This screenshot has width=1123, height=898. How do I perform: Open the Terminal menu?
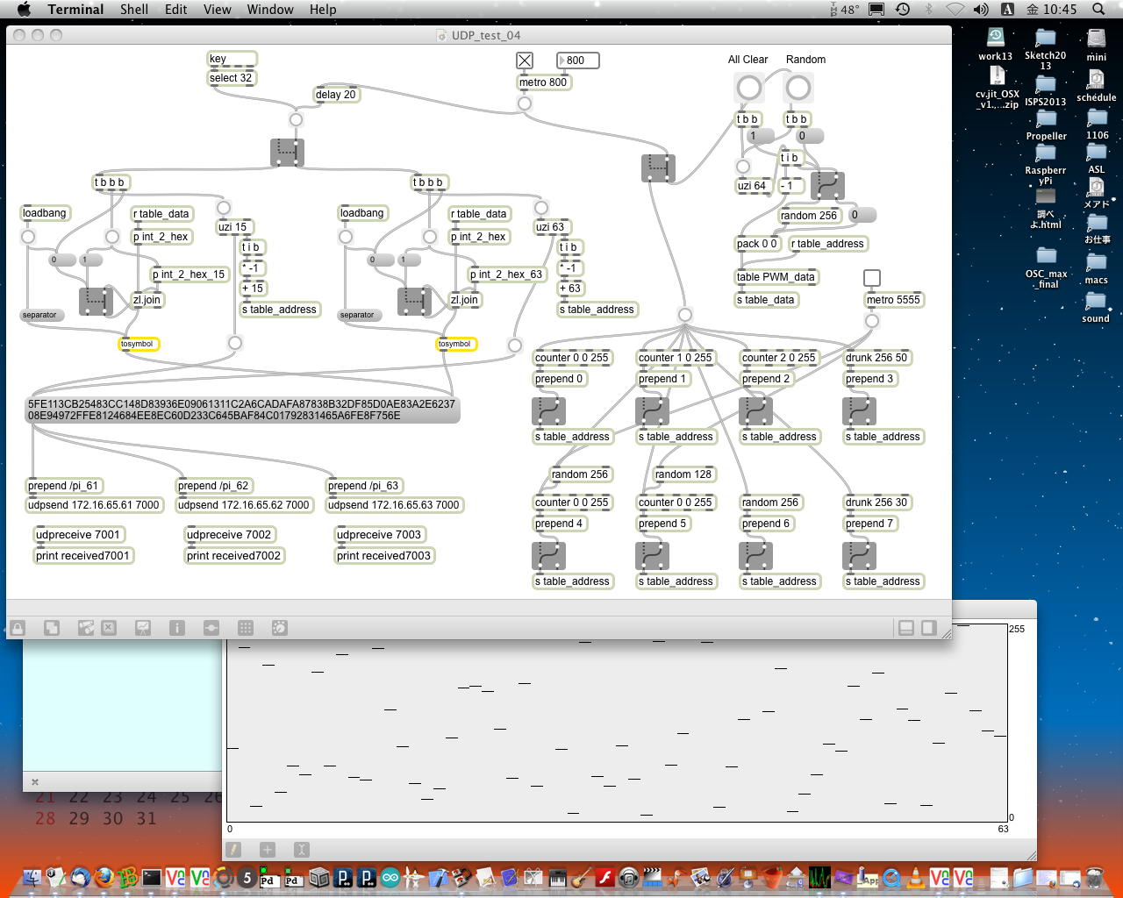(x=75, y=10)
